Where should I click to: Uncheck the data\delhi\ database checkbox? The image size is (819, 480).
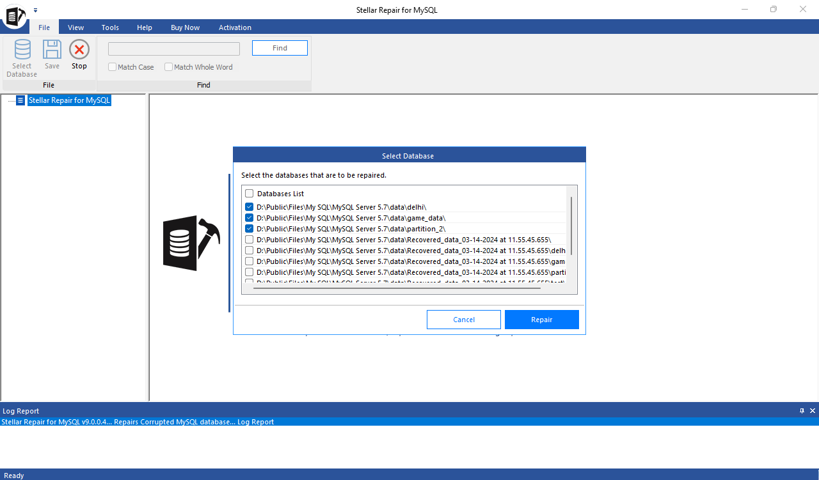pyautogui.click(x=250, y=207)
